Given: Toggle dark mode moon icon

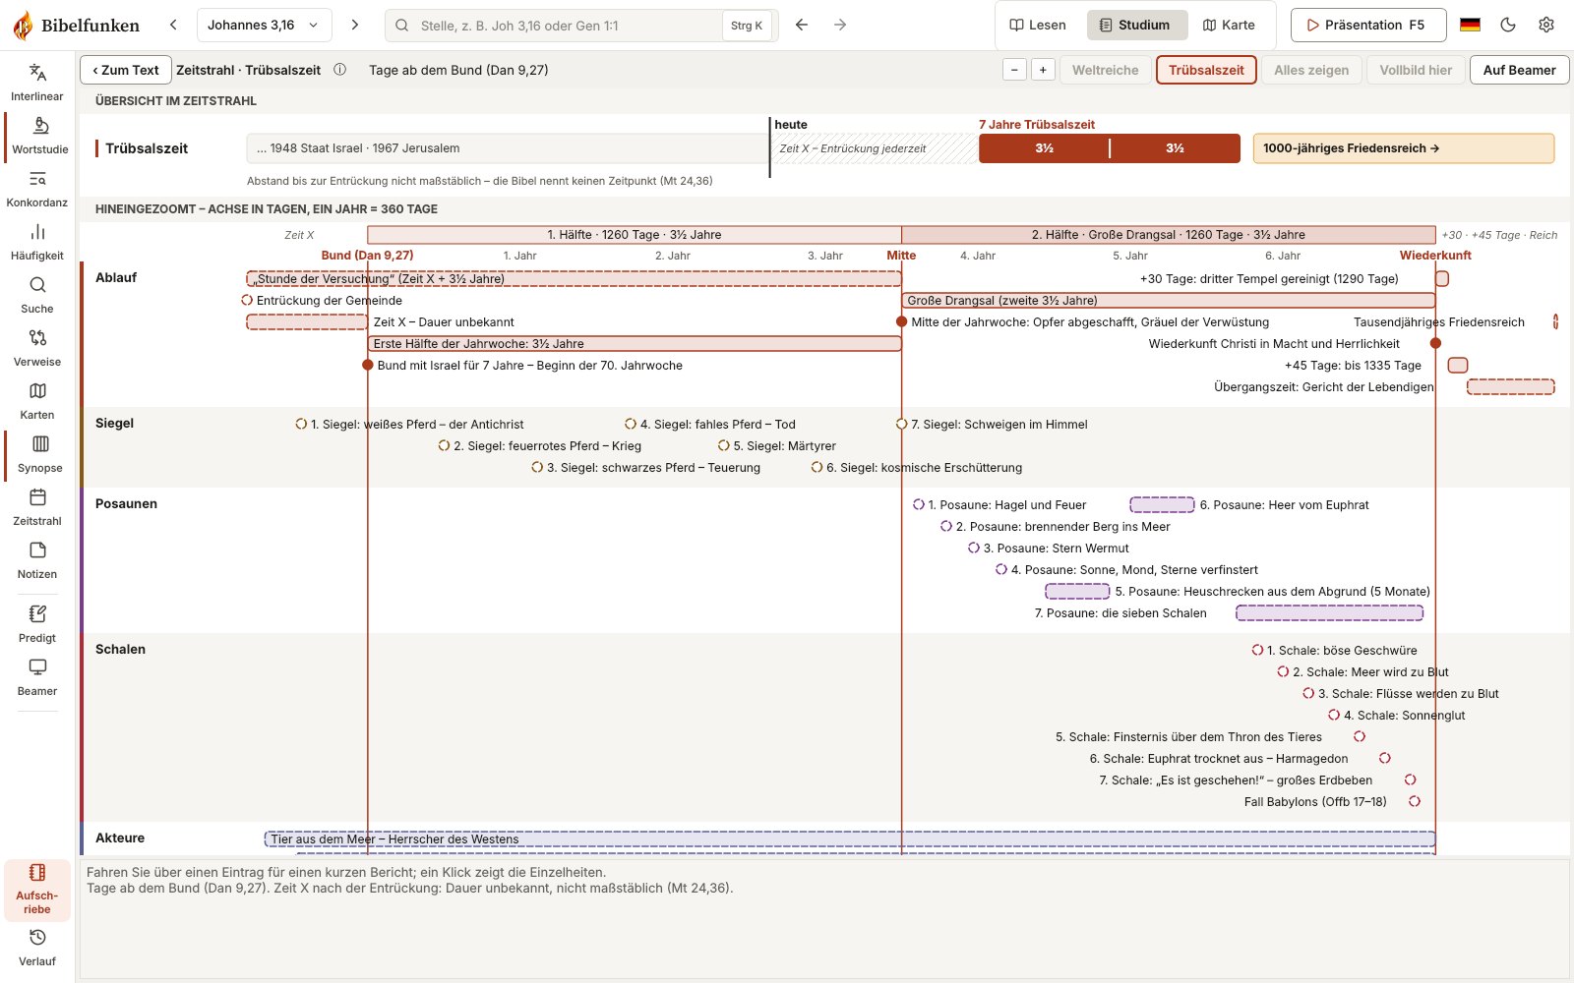Looking at the screenshot, I should point(1508,25).
